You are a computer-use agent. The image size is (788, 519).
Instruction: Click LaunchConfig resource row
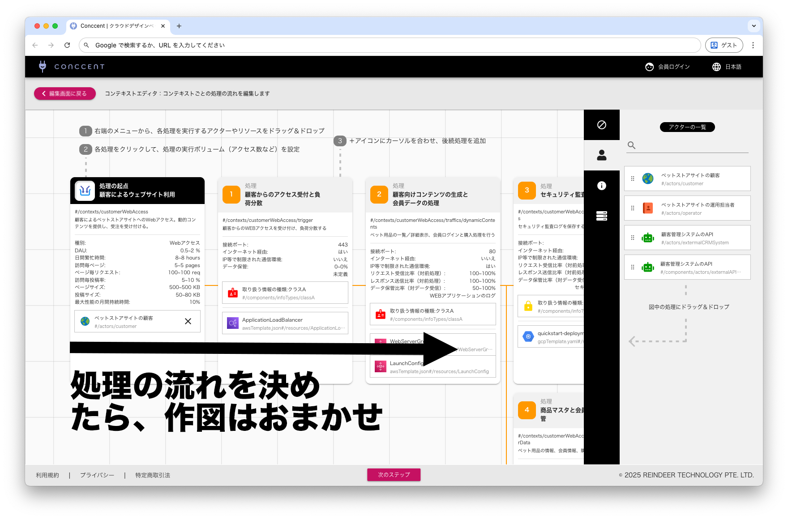tap(433, 367)
